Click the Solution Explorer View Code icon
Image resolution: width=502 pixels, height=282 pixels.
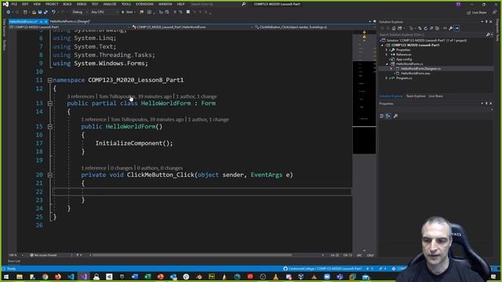[445, 28]
